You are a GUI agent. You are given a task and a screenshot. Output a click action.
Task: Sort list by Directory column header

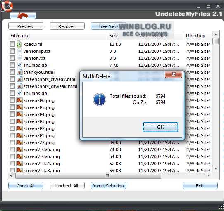[198, 36]
